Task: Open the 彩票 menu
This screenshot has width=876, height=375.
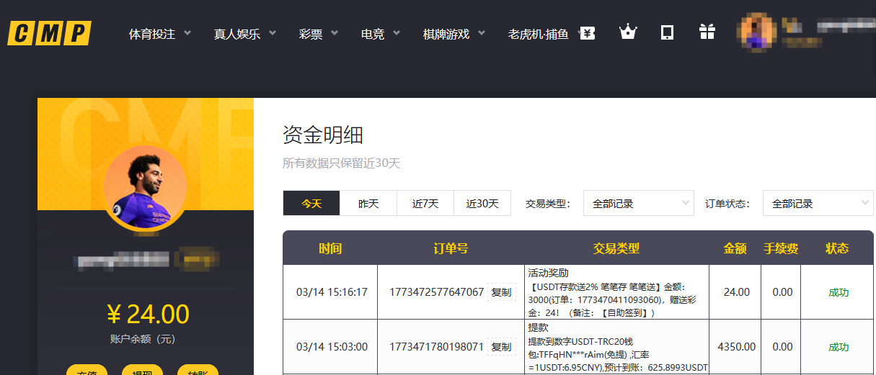Action: pos(318,34)
